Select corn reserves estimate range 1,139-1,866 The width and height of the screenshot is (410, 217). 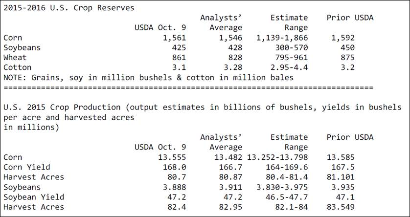click(282, 38)
